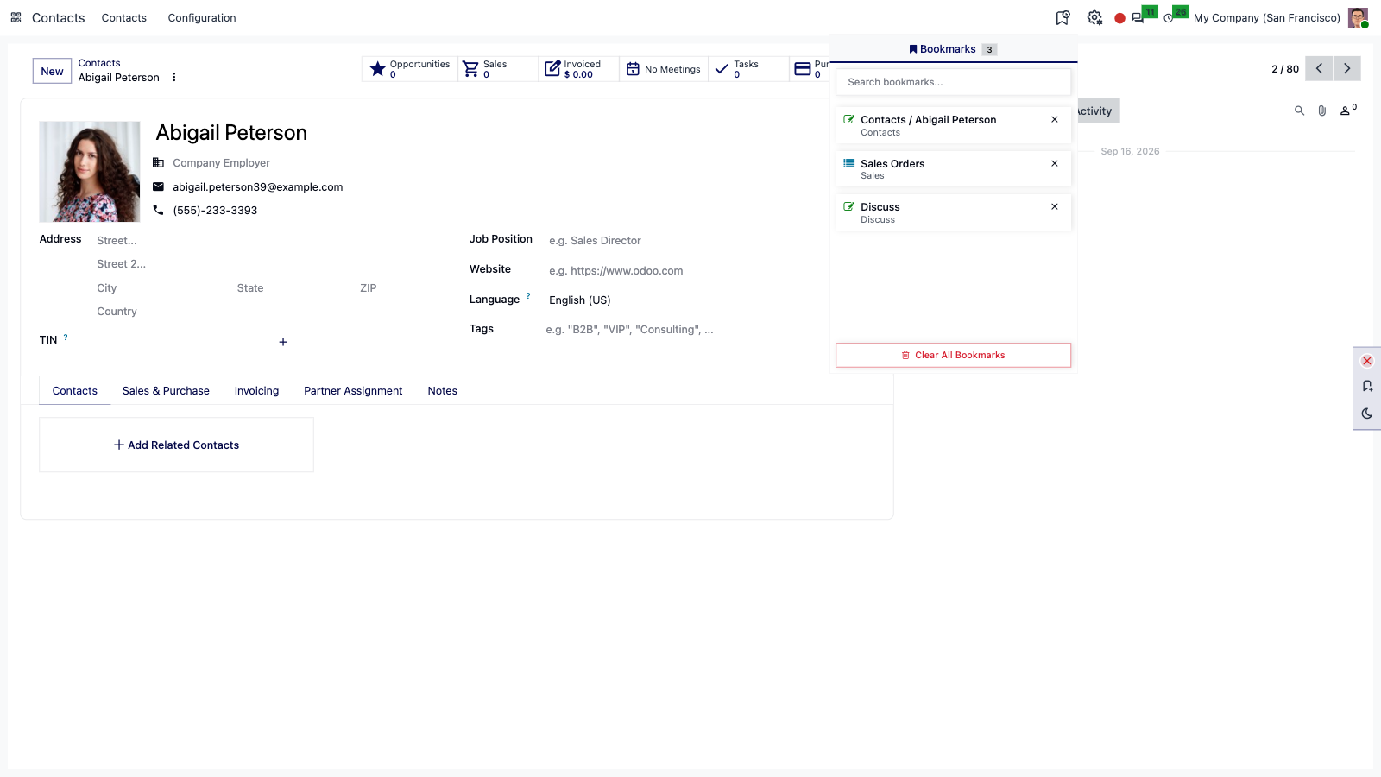
Task: Toggle dark mode moon icon
Action: point(1367,414)
